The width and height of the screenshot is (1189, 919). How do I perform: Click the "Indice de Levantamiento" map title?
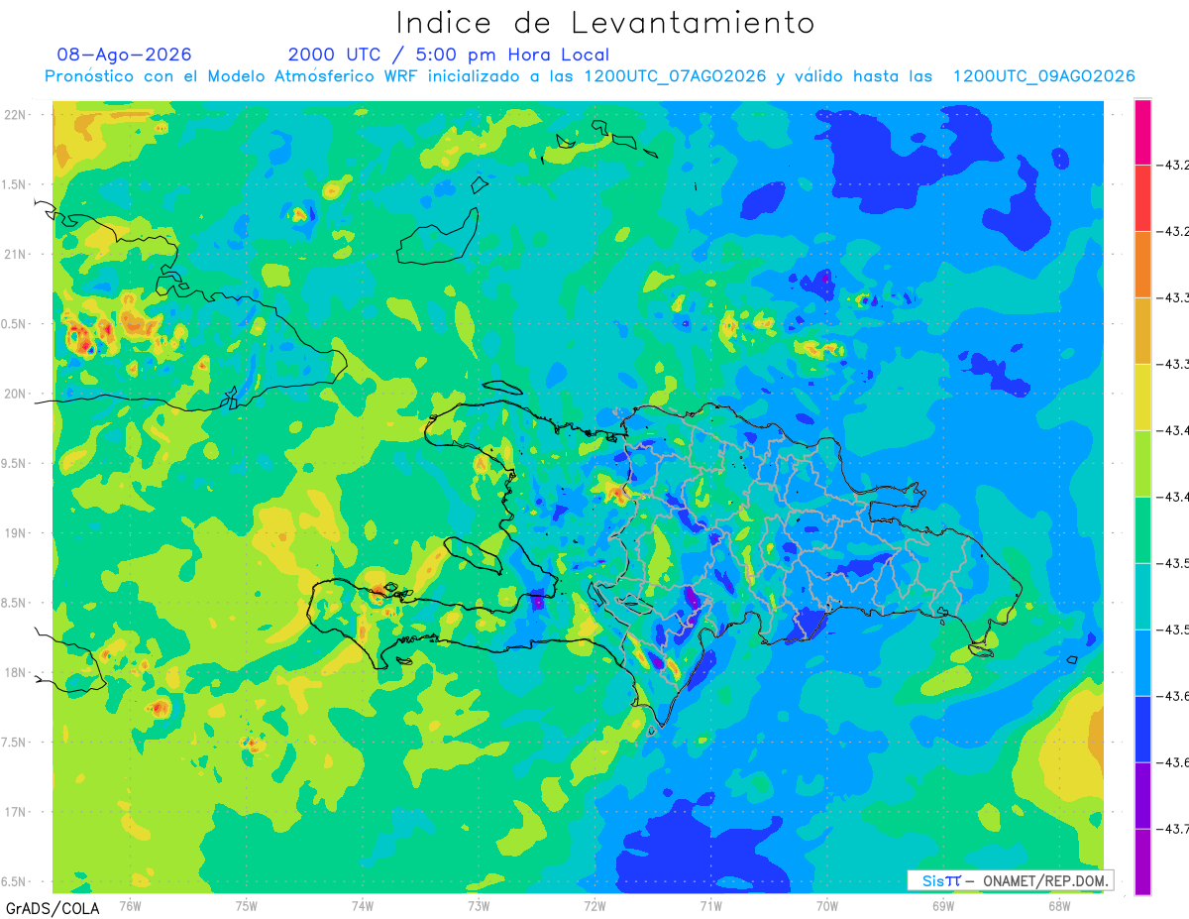pyautogui.click(x=605, y=23)
